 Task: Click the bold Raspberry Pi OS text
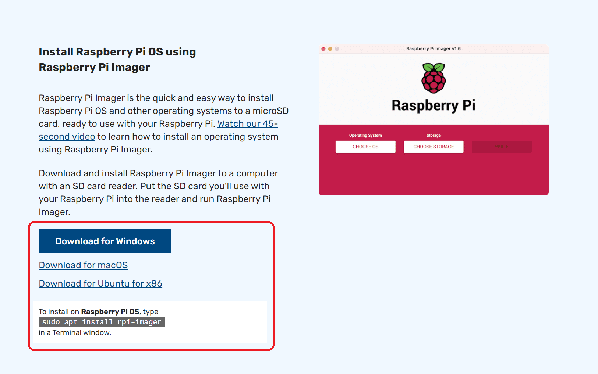tap(110, 312)
